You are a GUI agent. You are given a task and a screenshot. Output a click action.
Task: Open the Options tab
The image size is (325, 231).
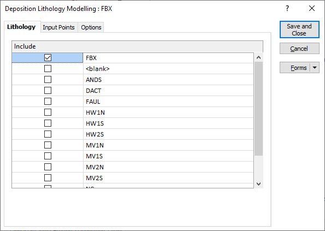[91, 27]
